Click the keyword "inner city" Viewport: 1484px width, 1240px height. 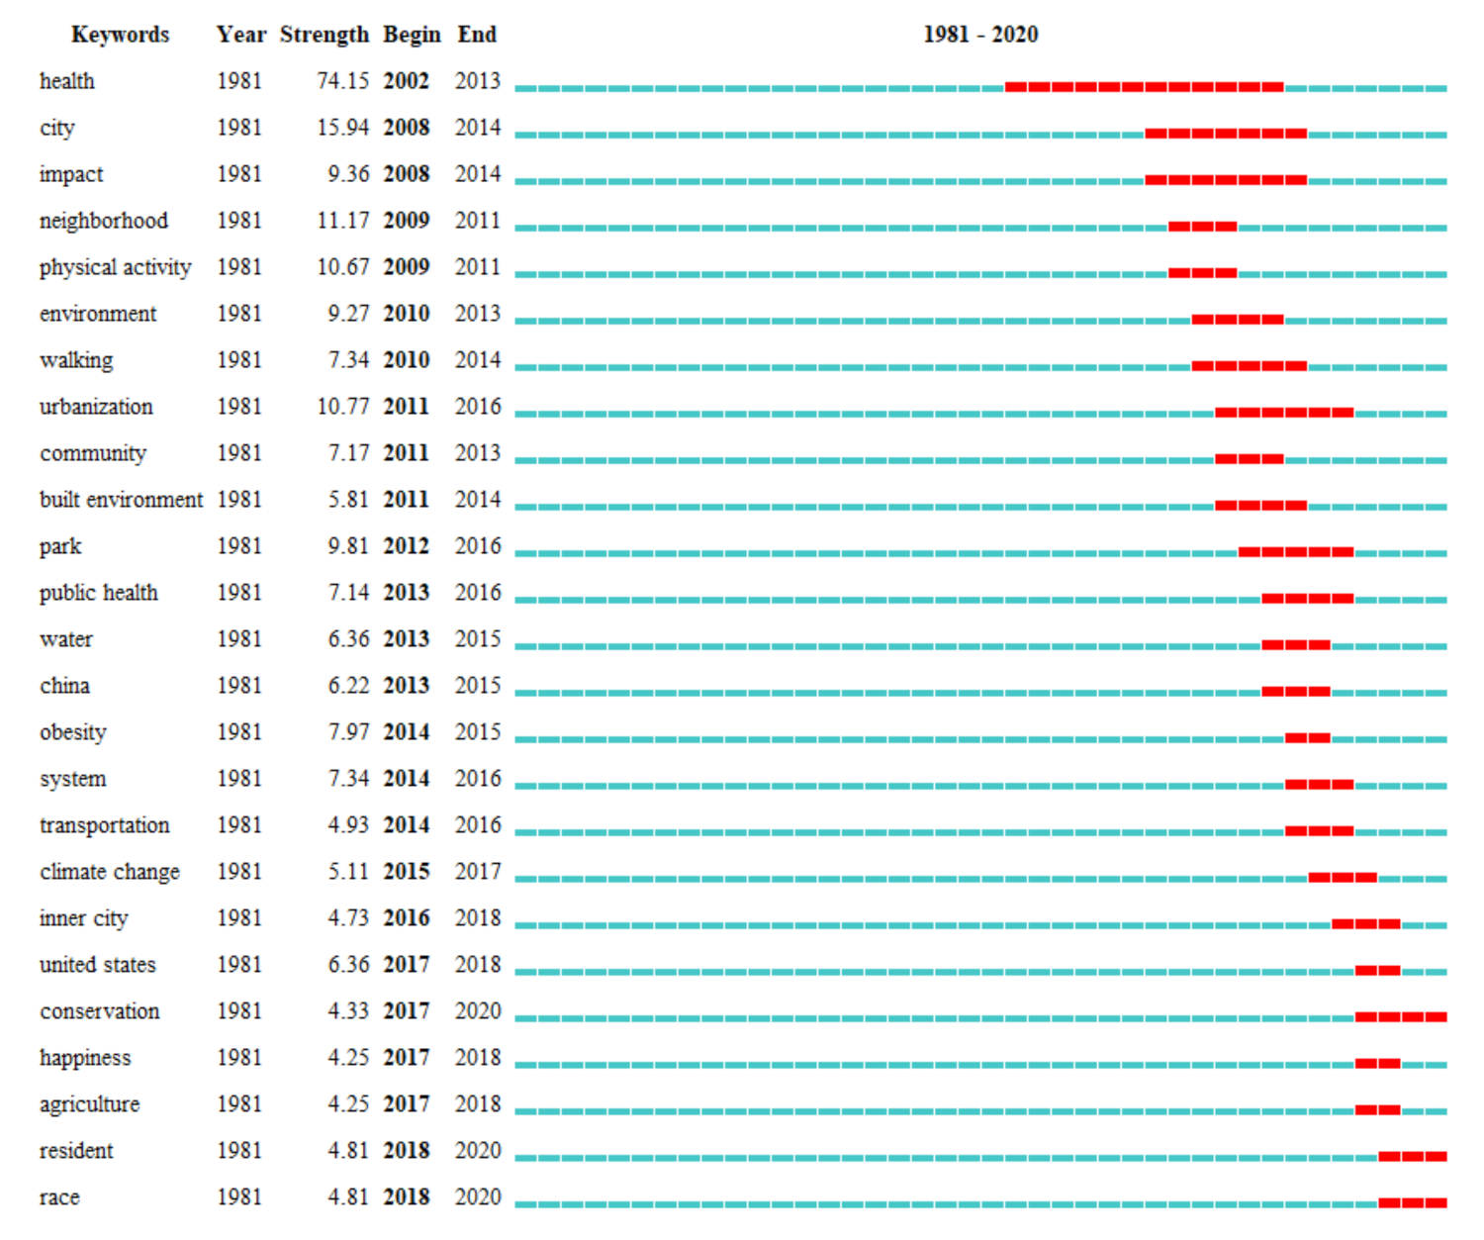(84, 918)
